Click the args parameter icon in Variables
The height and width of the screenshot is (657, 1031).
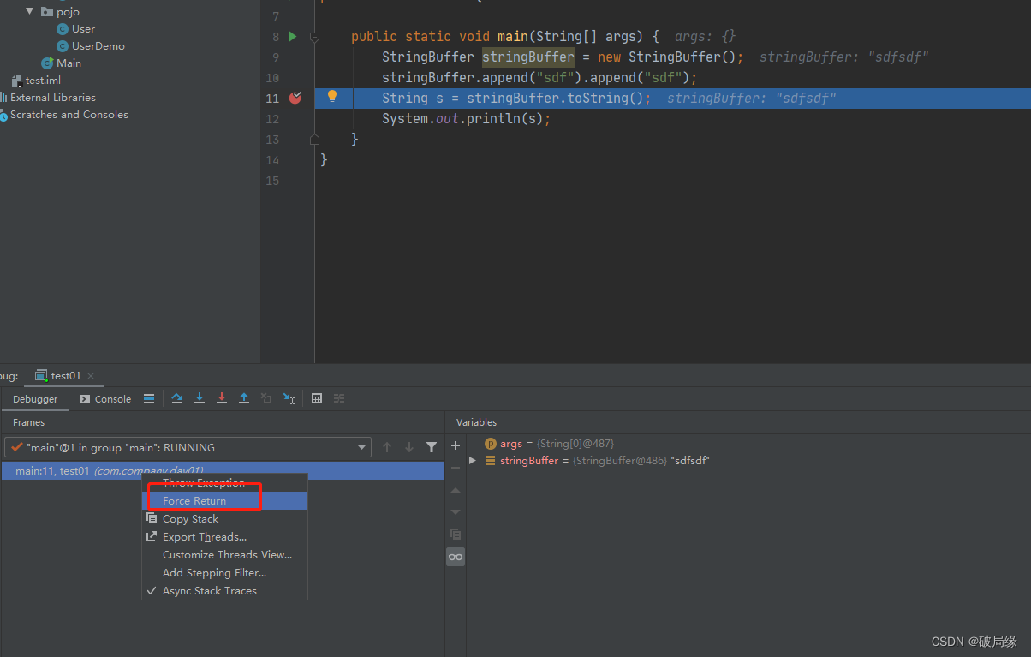[491, 444]
